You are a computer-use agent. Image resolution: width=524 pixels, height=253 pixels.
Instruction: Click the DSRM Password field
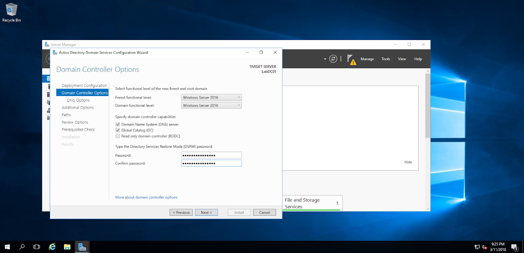[x=212, y=155]
